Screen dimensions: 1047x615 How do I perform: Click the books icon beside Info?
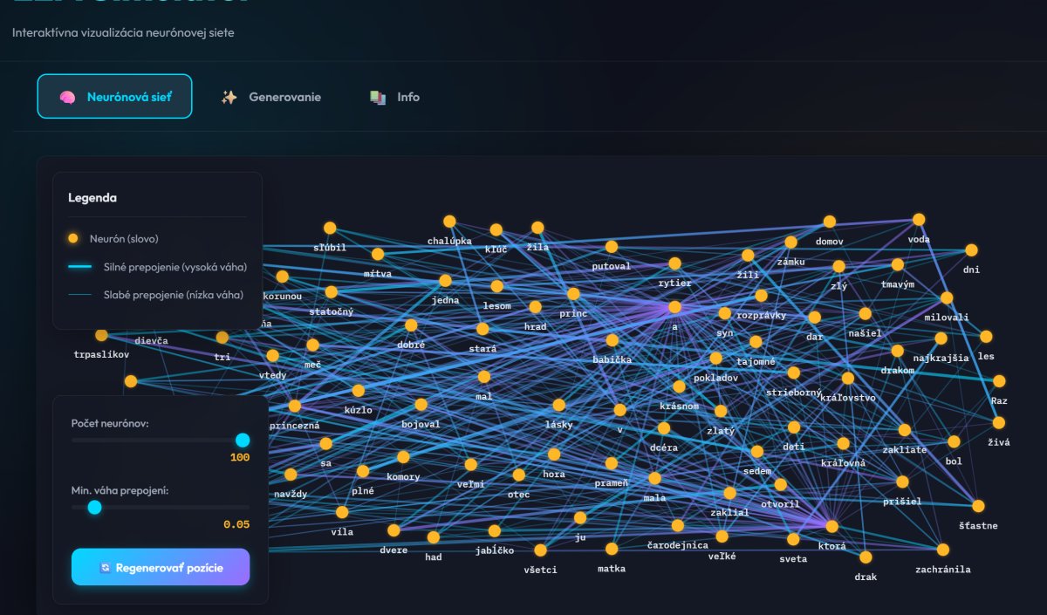click(377, 97)
